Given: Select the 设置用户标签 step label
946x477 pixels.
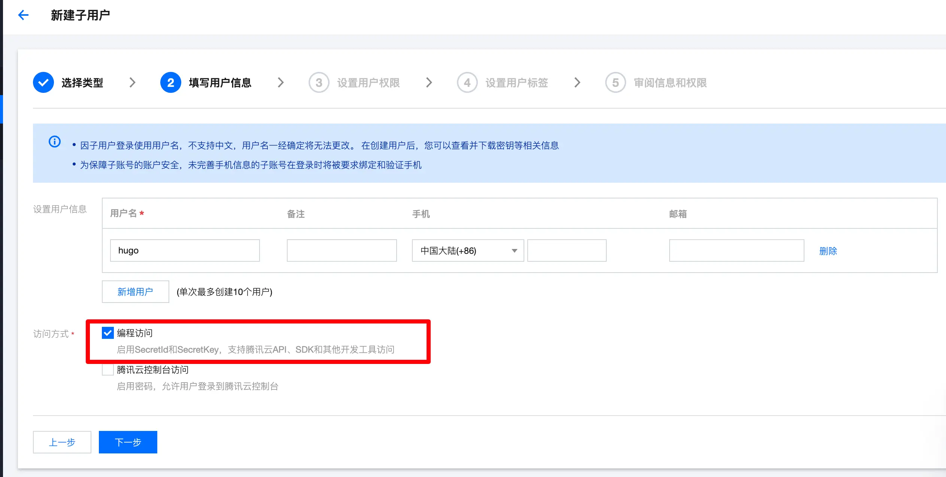Looking at the screenshot, I should [x=516, y=82].
